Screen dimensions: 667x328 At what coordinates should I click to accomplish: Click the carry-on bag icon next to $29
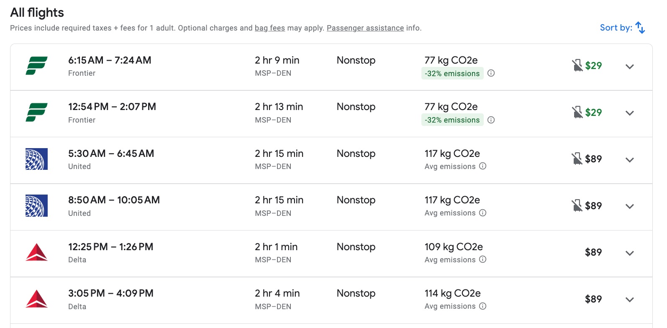coord(578,66)
